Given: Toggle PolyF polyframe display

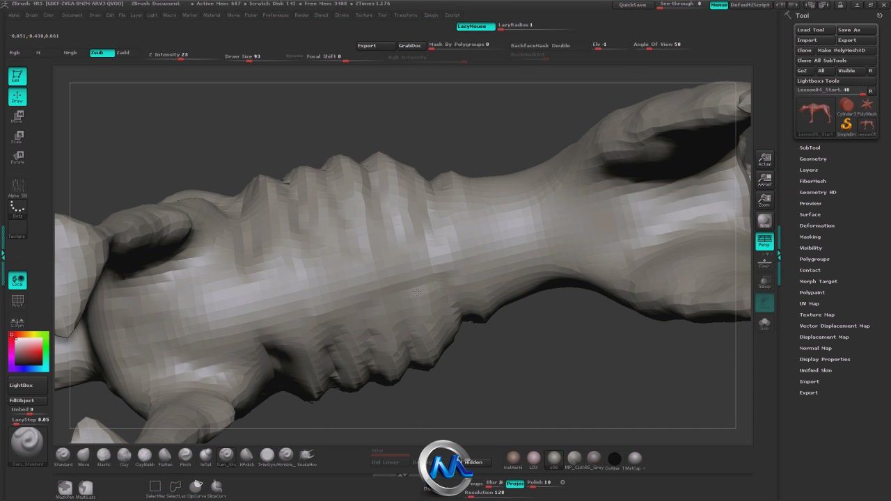Looking at the screenshot, I should pyautogui.click(x=17, y=301).
